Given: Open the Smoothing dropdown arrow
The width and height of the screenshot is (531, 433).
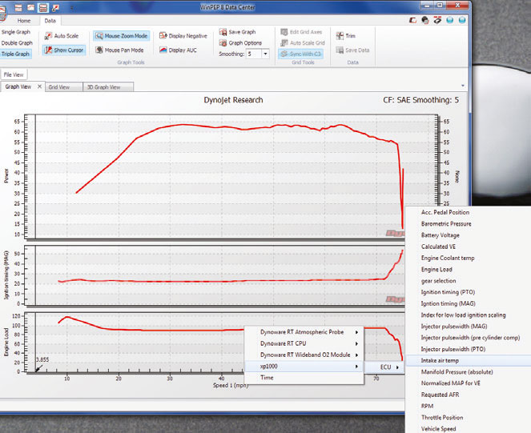Looking at the screenshot, I should coord(266,54).
